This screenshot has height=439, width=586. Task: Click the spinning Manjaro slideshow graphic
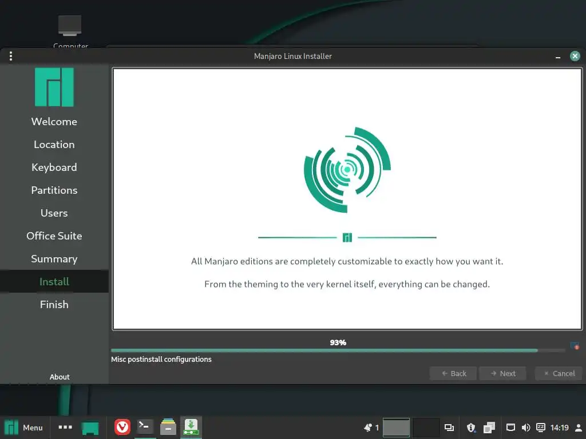pyautogui.click(x=347, y=170)
